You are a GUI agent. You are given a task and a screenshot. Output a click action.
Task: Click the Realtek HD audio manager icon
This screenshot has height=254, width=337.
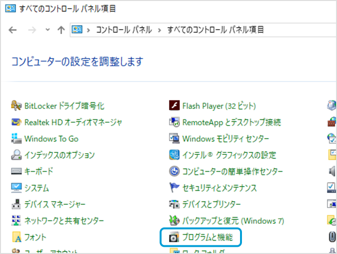coord(16,122)
